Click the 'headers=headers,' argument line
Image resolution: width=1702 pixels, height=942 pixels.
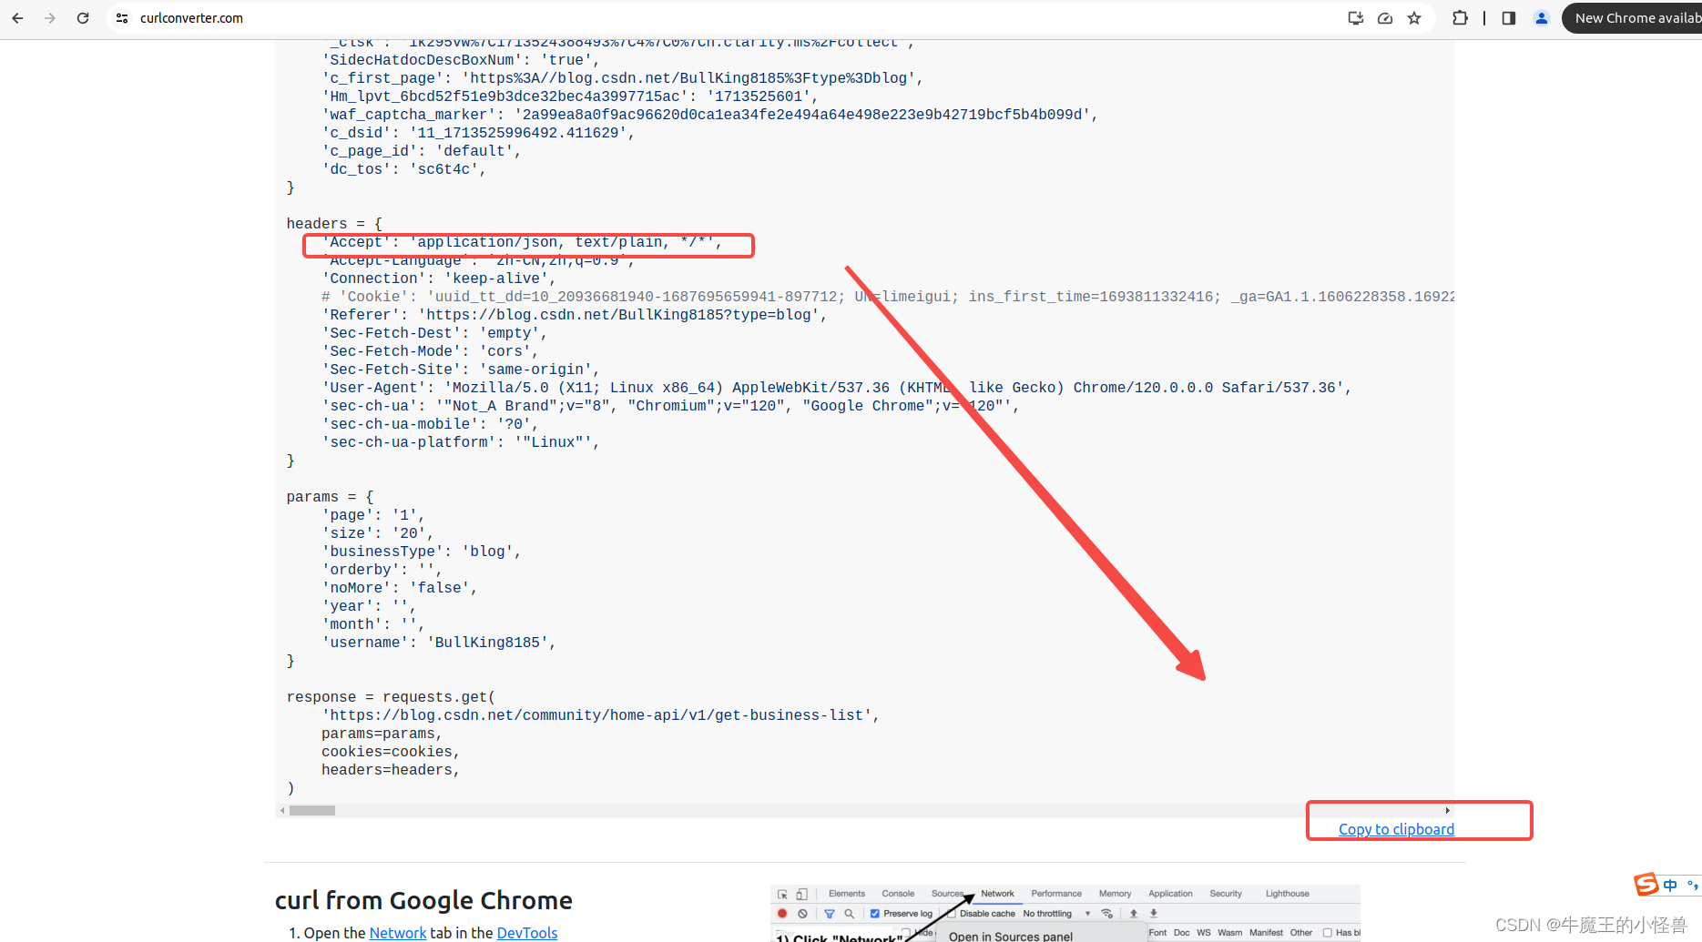coord(391,770)
